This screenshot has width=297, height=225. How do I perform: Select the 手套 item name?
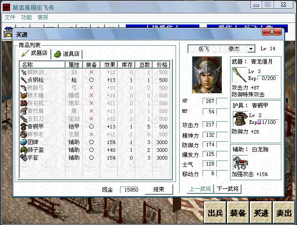point(33,158)
